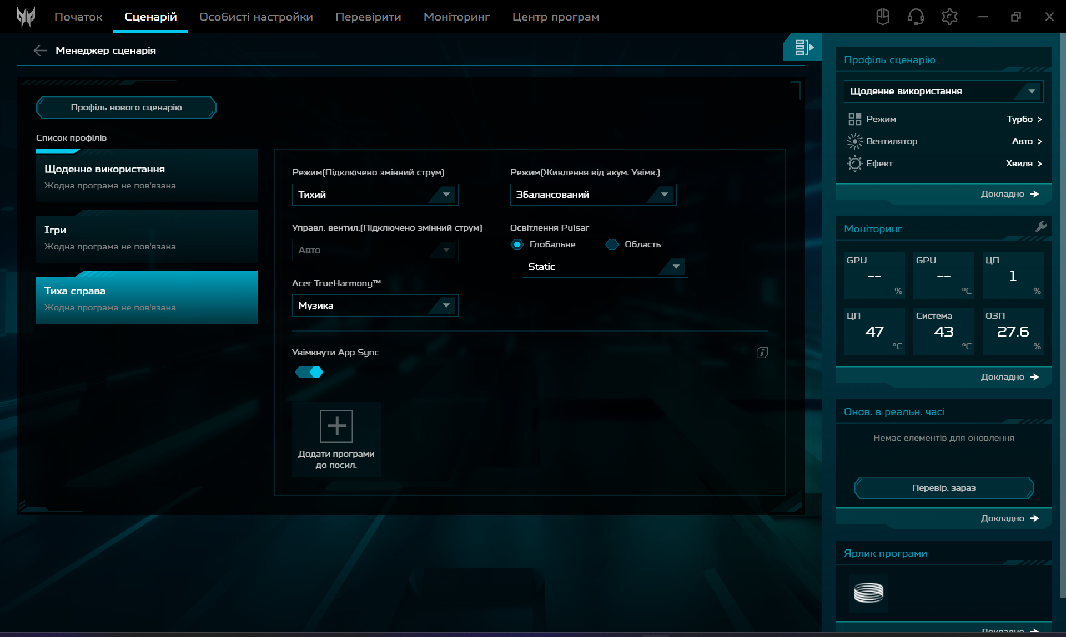Select the Глобальне lighting radio button
This screenshot has width=1066, height=637.
tap(517, 244)
